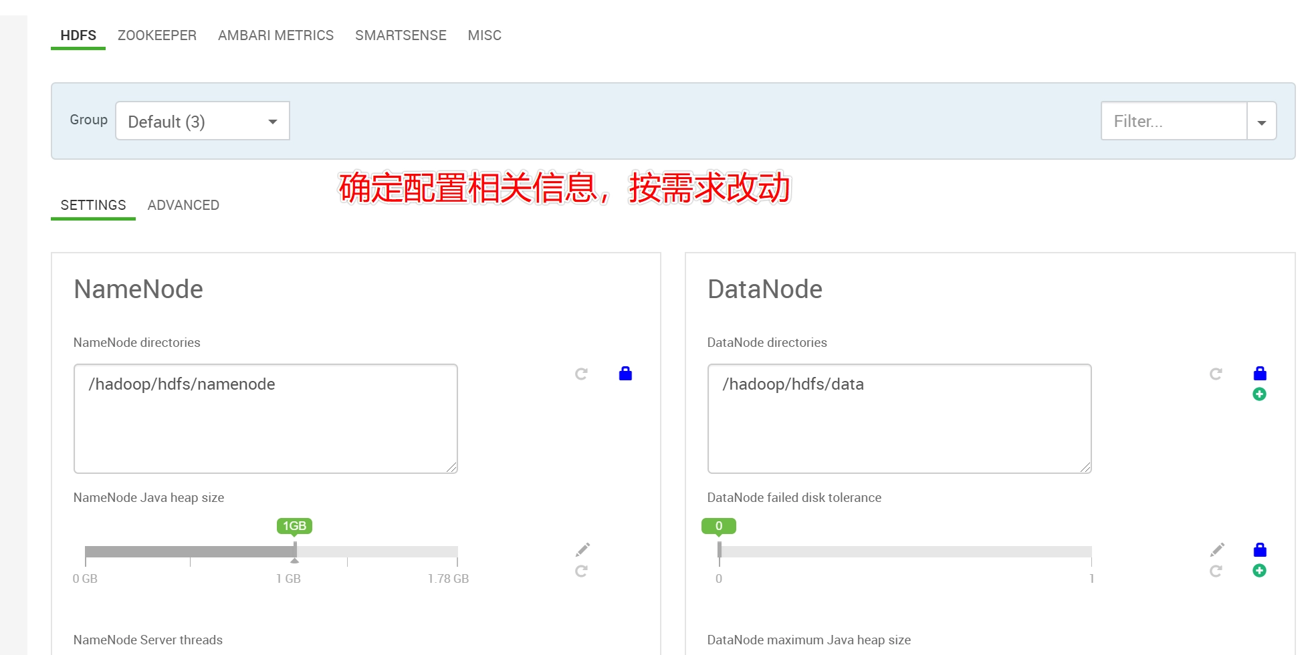Click the NameNode directories text area
The image size is (1310, 655).
265,418
